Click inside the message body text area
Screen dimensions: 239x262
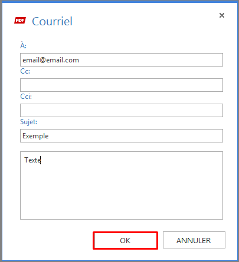coord(122,185)
